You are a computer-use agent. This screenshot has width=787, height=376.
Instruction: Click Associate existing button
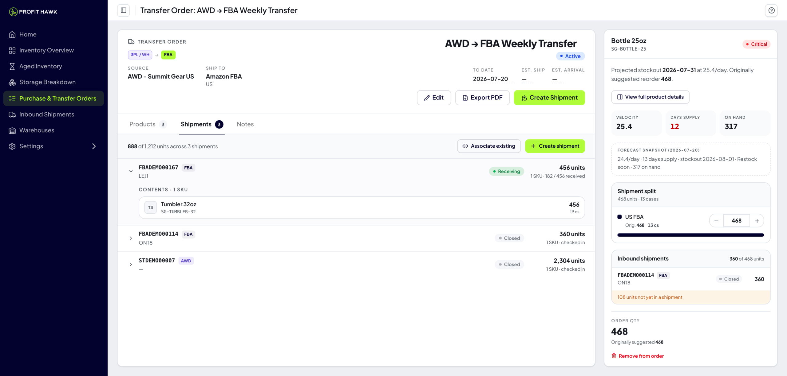pyautogui.click(x=489, y=146)
